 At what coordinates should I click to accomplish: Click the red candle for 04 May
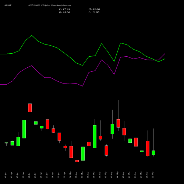tap(71, 152)
